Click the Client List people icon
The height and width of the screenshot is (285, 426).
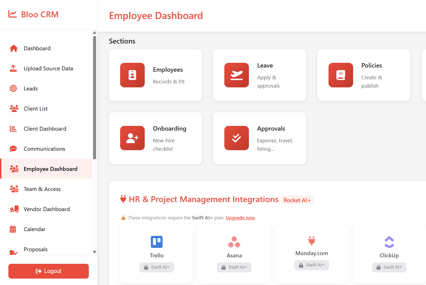14,109
